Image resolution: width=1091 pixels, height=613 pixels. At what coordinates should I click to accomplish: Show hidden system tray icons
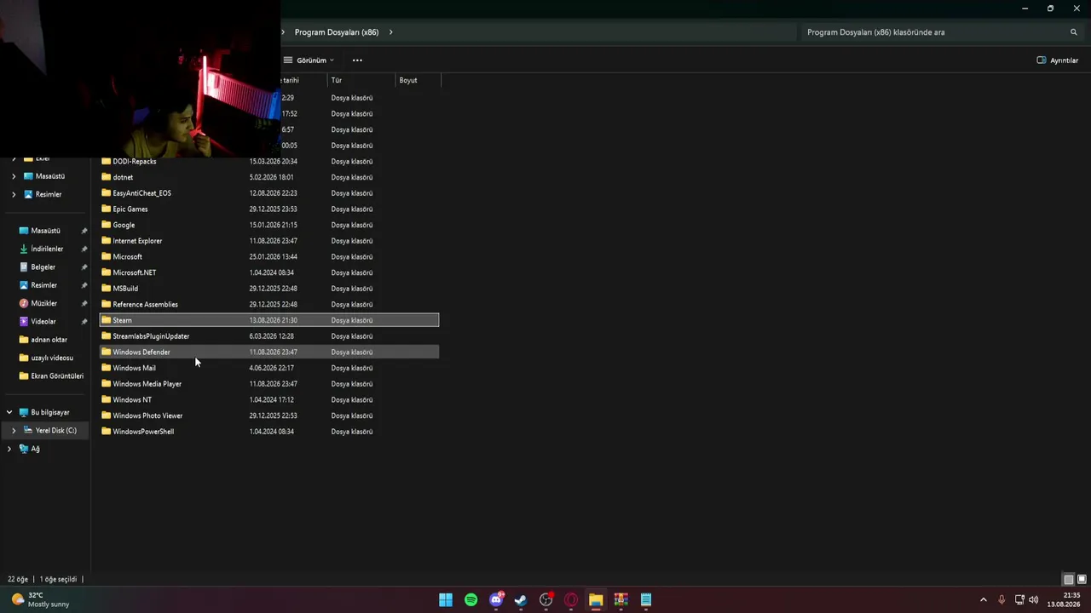(x=983, y=600)
